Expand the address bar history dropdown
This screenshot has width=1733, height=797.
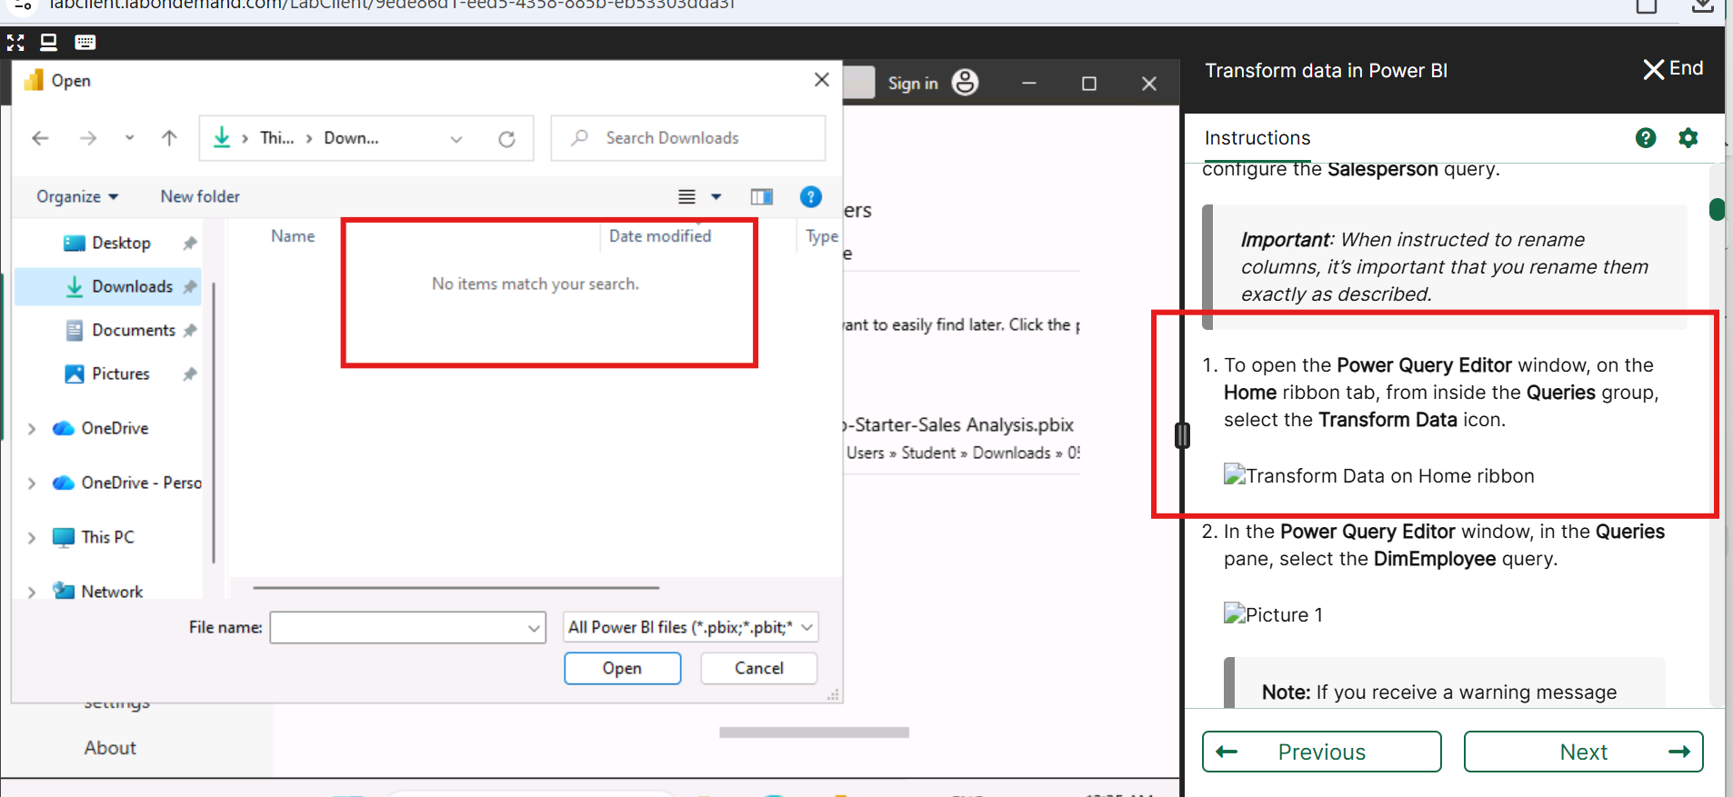pos(456,139)
